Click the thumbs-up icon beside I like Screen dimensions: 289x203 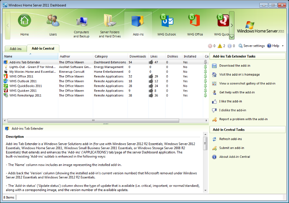pyautogui.click(x=214, y=101)
